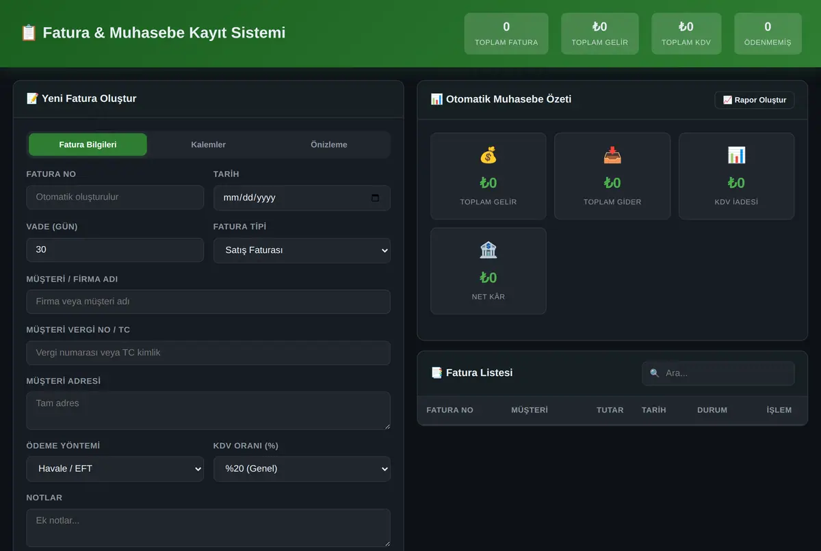Open the KDV Oranı dropdown
Viewport: 821px width, 551px height.
(x=302, y=469)
